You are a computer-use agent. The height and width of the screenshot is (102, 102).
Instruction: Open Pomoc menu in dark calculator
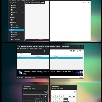tap(33, 88)
